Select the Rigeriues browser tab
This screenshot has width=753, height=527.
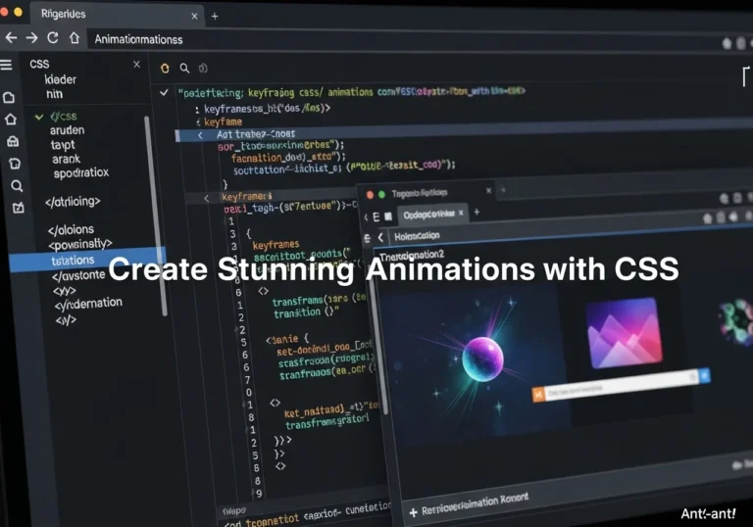pyautogui.click(x=117, y=15)
